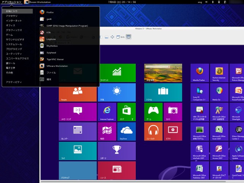Open the clock and calendar in top bar
Viewport: 244px width, 183px height.
(122, 2)
